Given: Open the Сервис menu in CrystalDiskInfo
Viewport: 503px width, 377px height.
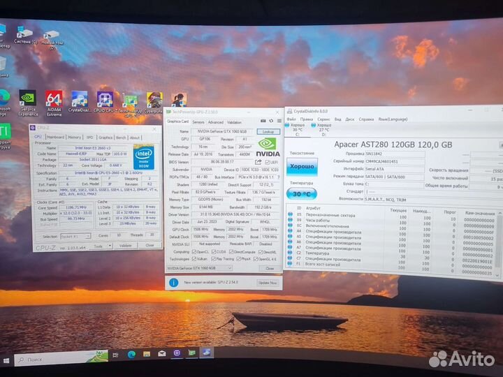Looking at the screenshot, I should [323, 119].
